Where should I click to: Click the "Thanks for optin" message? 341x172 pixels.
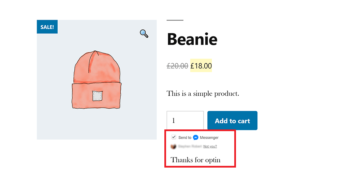coord(195,159)
